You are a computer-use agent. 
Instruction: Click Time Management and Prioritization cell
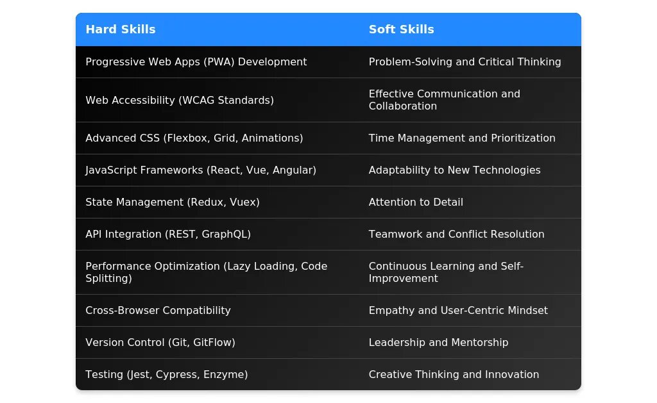coord(462,138)
